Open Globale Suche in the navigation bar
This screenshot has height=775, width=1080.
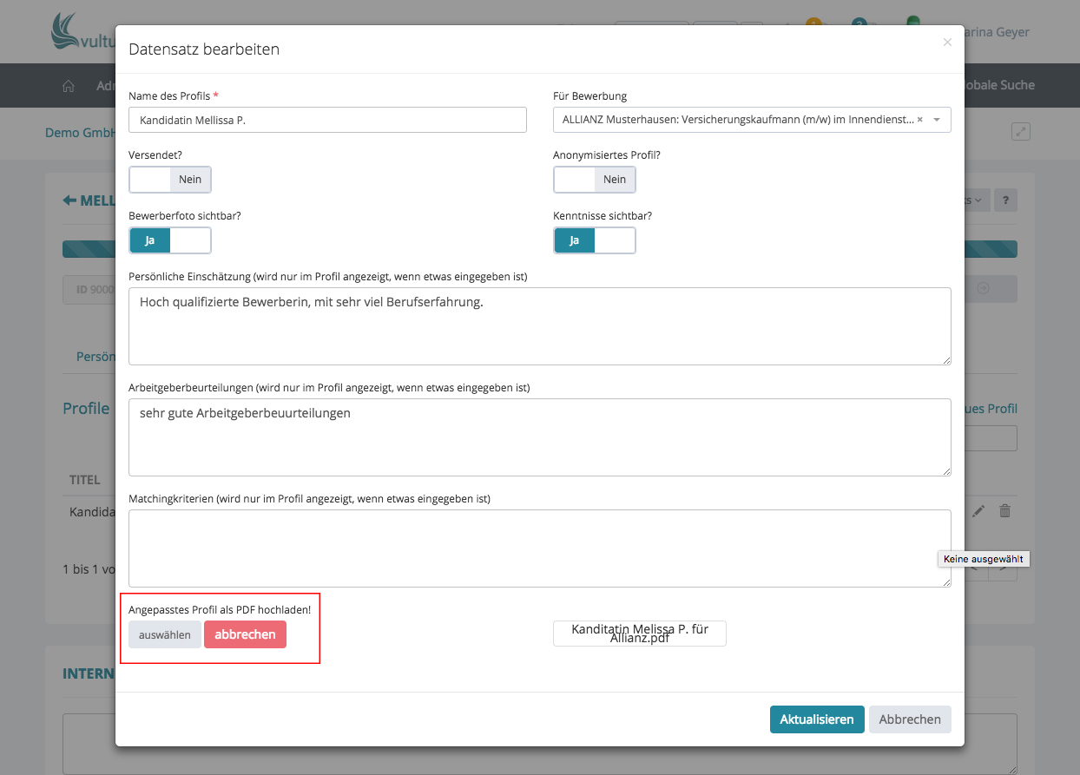point(998,85)
